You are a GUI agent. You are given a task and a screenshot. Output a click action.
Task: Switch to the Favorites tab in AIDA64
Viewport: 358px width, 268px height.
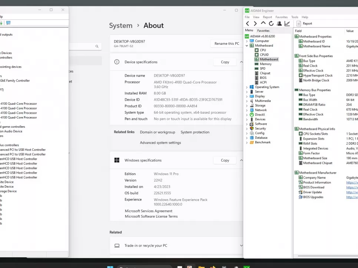pos(263,31)
